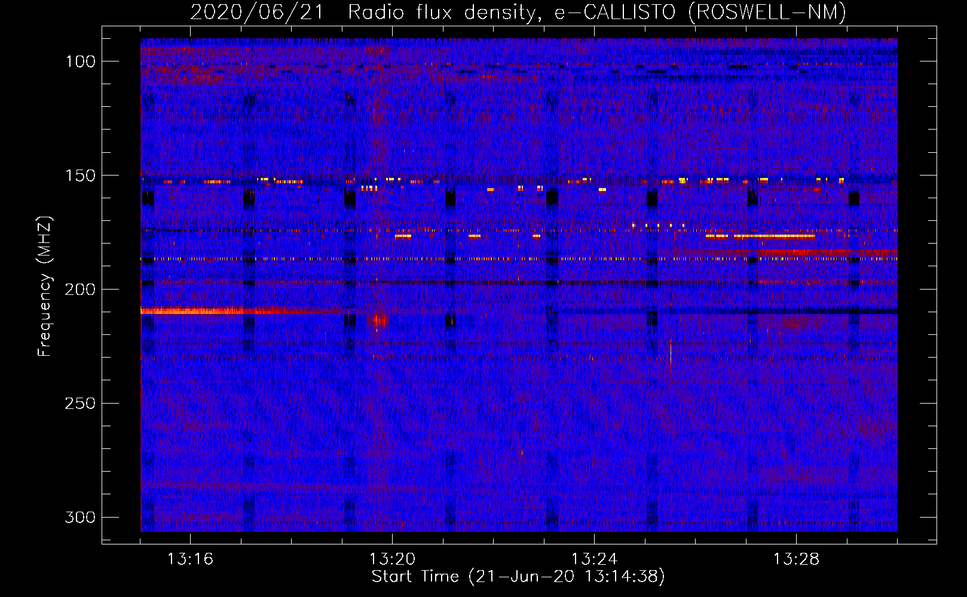Click the long yellow streak near 177 MHz
This screenshot has width=967, height=597.
click(774, 236)
